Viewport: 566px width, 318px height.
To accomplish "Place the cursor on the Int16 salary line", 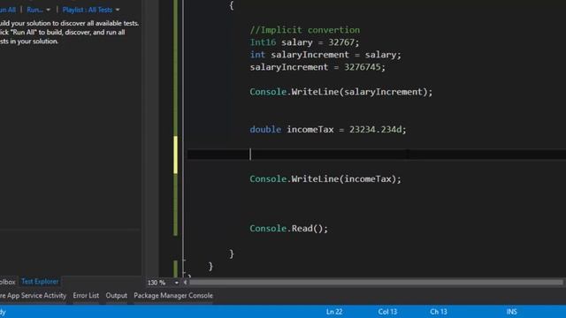I will 304,42.
